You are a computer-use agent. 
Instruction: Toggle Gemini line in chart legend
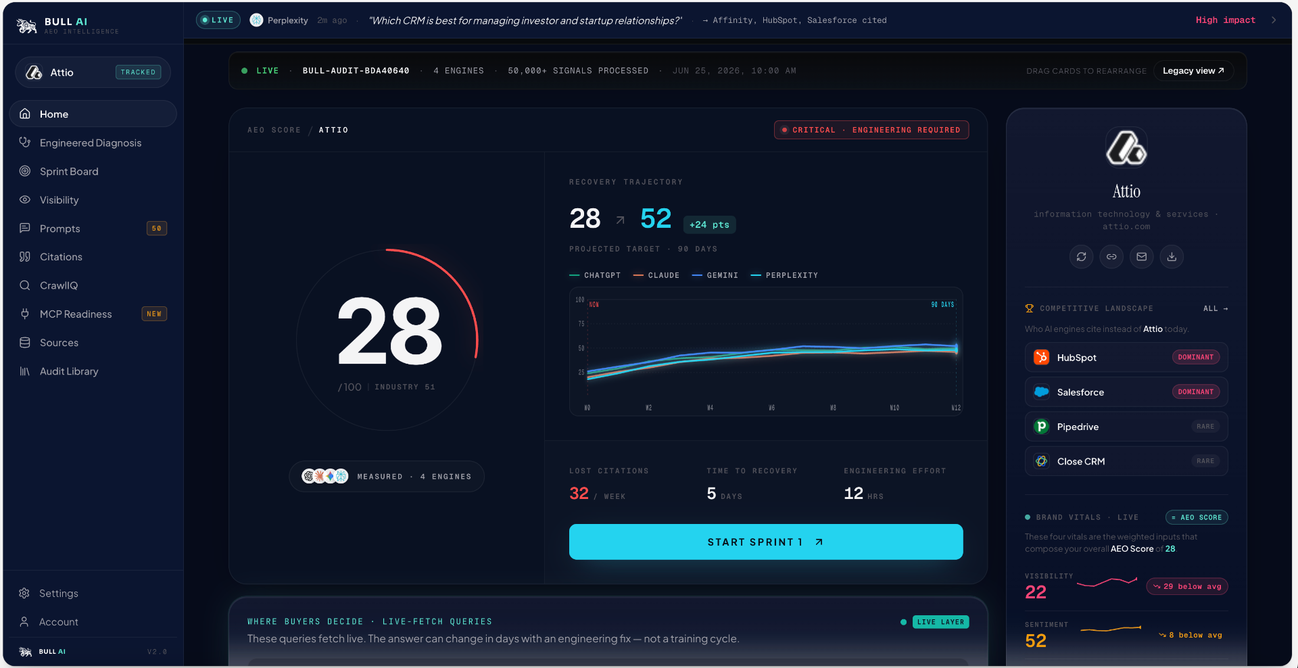coord(715,275)
